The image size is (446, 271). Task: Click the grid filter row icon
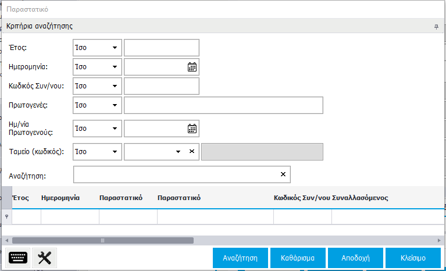tap(6, 217)
